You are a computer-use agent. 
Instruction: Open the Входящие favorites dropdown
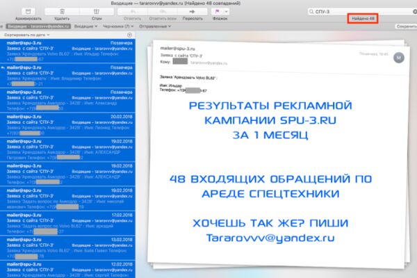(85, 26)
